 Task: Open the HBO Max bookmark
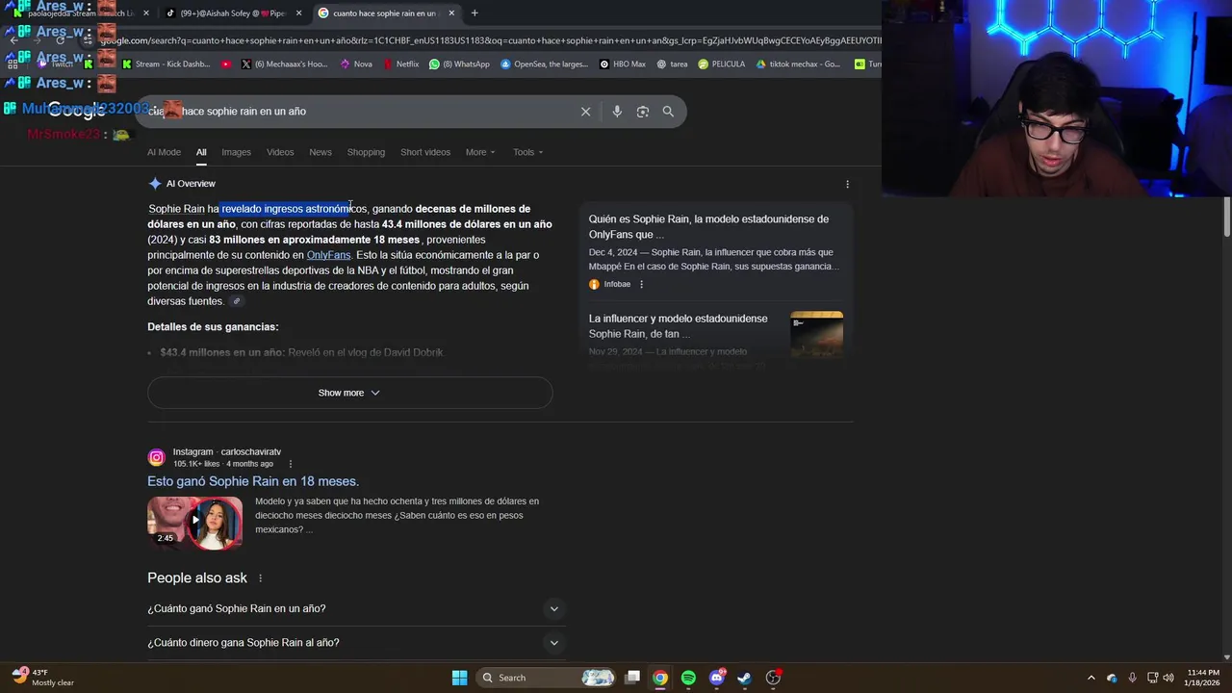point(623,64)
